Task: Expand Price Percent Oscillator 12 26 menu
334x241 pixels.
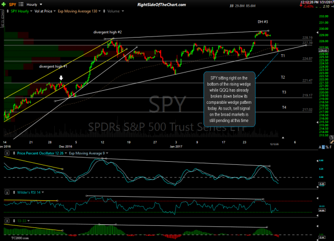Action: 66,153
